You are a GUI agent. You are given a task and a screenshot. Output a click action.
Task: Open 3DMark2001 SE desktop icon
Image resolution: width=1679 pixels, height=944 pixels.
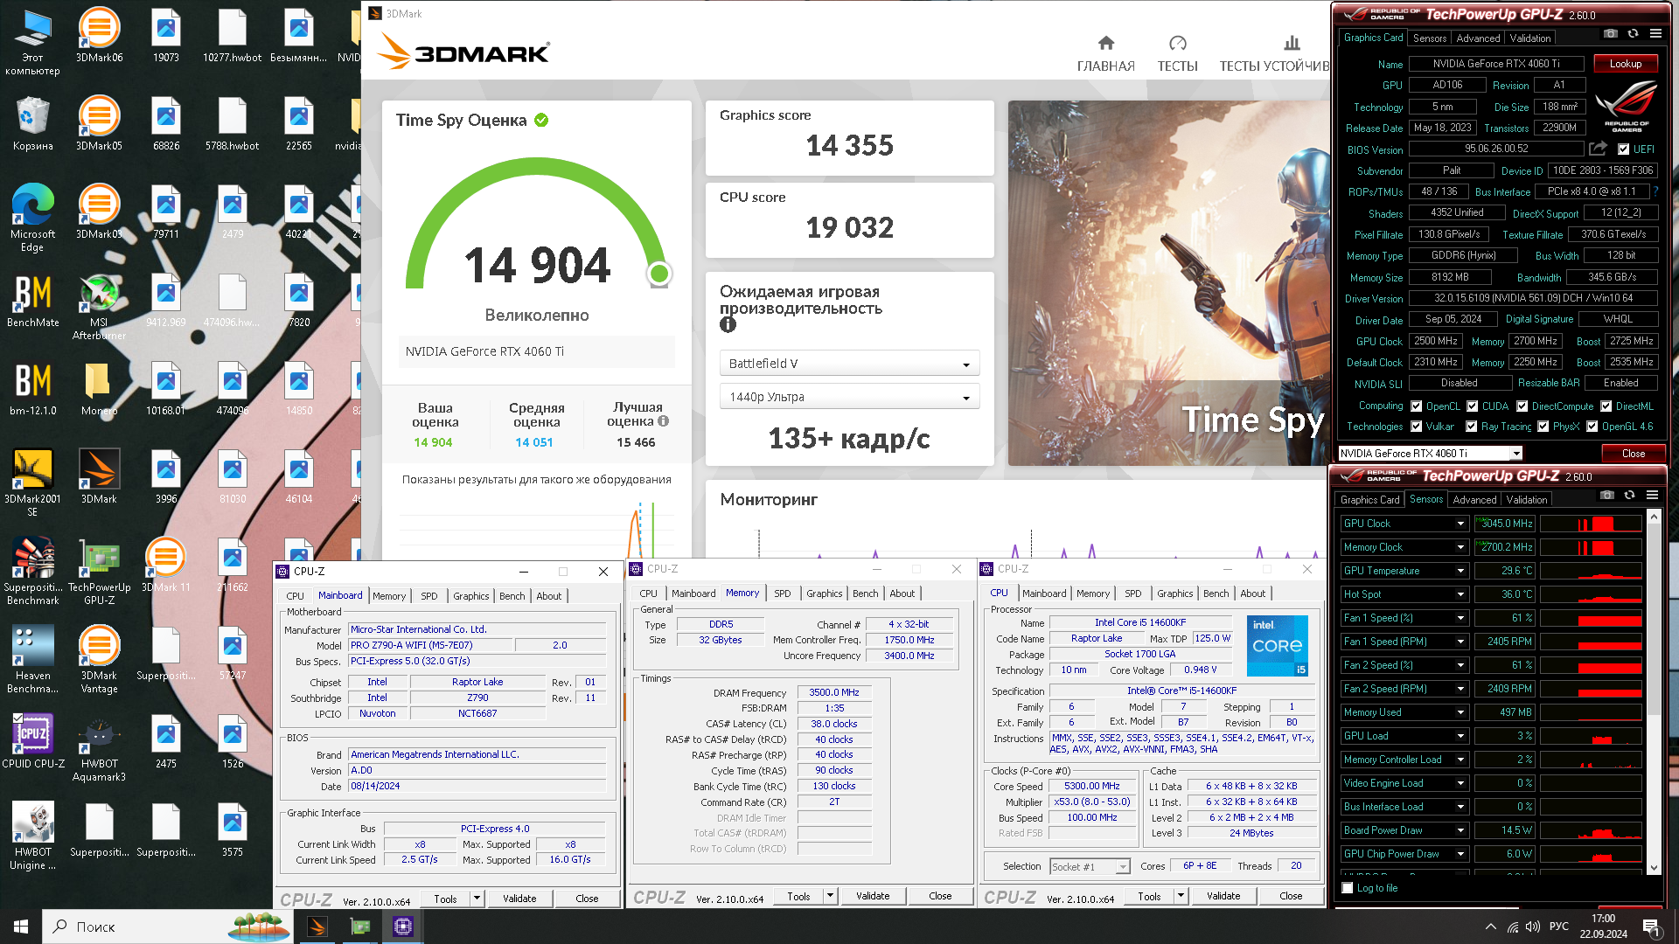coord(32,482)
